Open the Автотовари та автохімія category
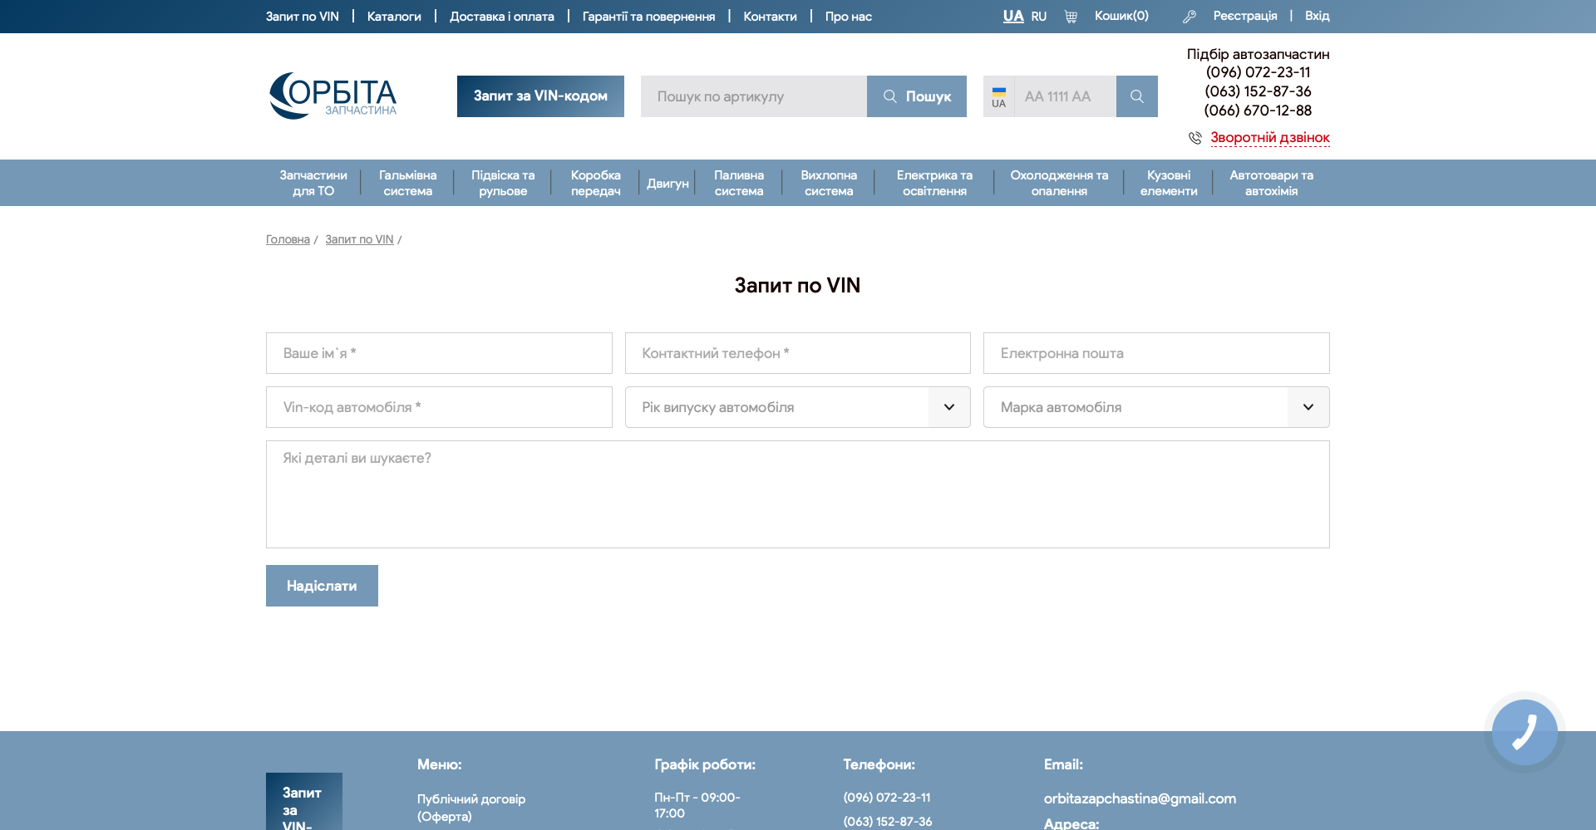Image resolution: width=1596 pixels, height=830 pixels. [x=1272, y=183]
